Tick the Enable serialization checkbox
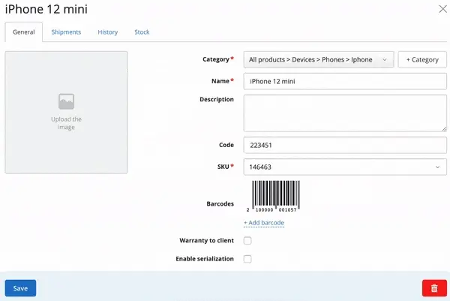Viewport: 450px width, 301px height. 247,259
